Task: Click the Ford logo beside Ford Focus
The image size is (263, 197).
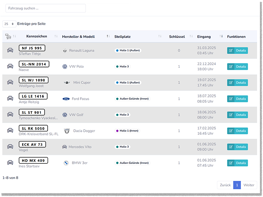Action: (66, 99)
